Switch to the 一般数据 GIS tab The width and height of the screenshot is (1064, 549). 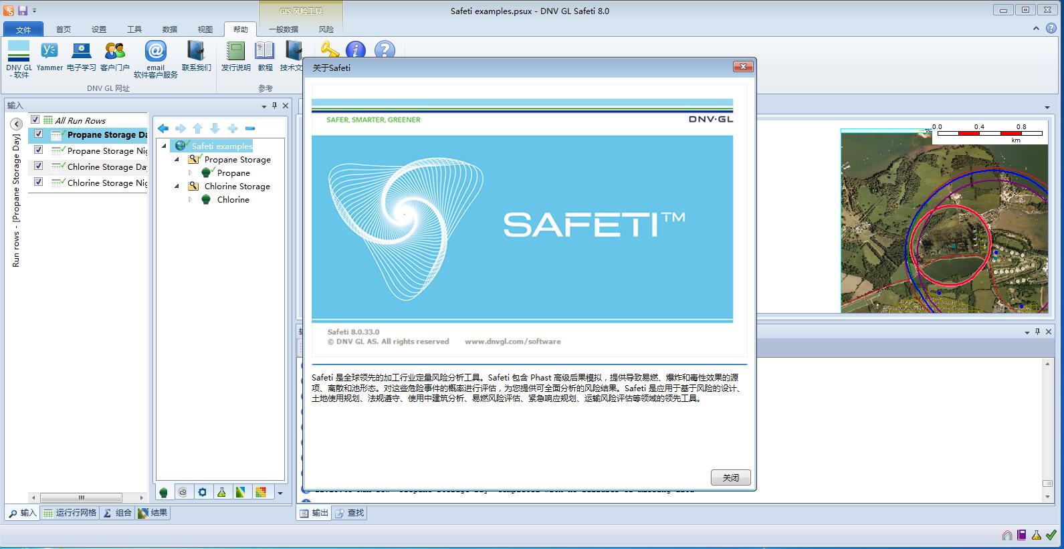[x=284, y=29]
